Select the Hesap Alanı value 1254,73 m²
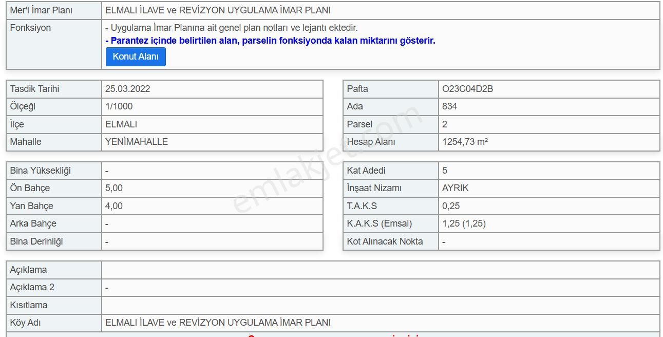 [465, 142]
